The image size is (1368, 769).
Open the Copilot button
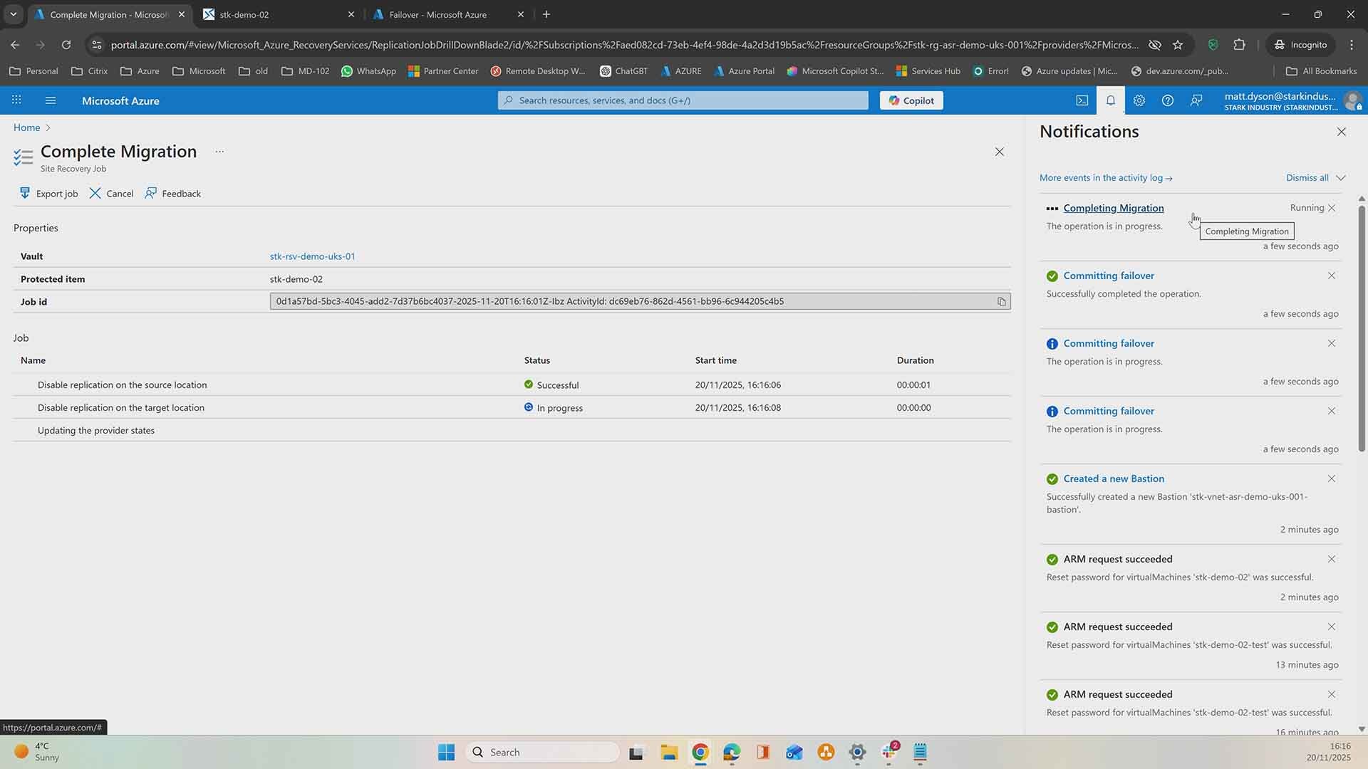[x=911, y=100]
